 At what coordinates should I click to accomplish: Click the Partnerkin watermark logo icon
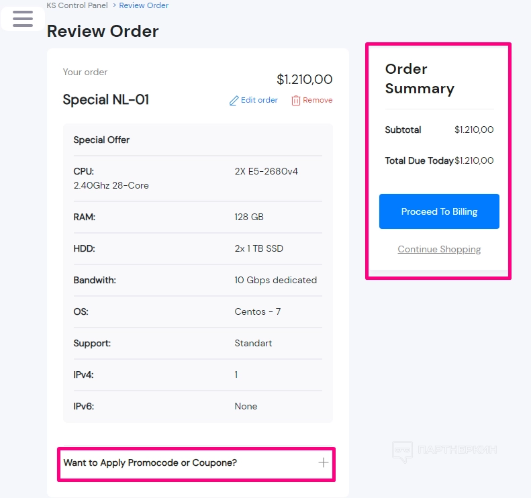401,451
